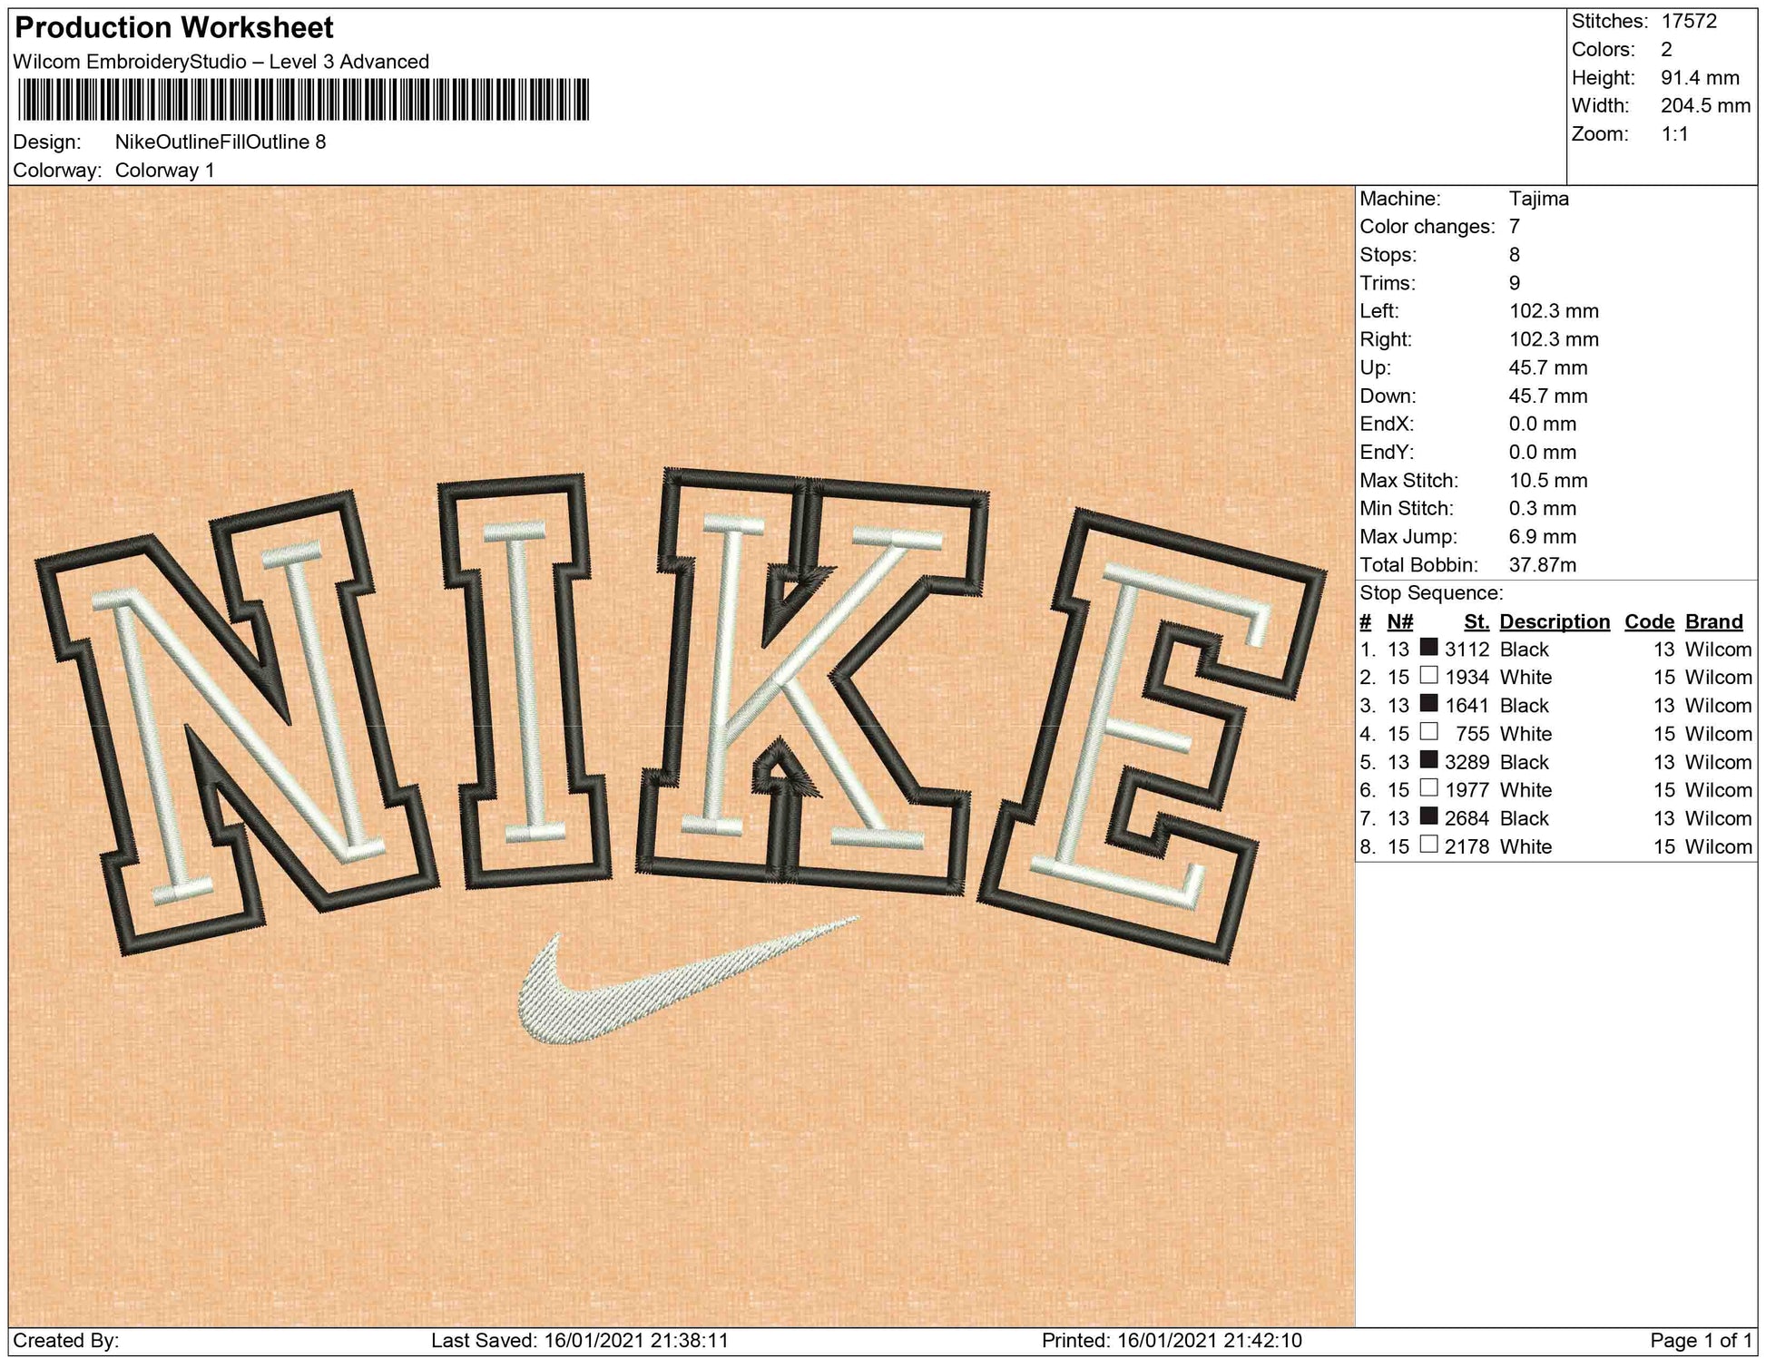Screen dimensions: 1766x1358
Task: Click the Code column header
Action: pyautogui.click(x=1649, y=621)
